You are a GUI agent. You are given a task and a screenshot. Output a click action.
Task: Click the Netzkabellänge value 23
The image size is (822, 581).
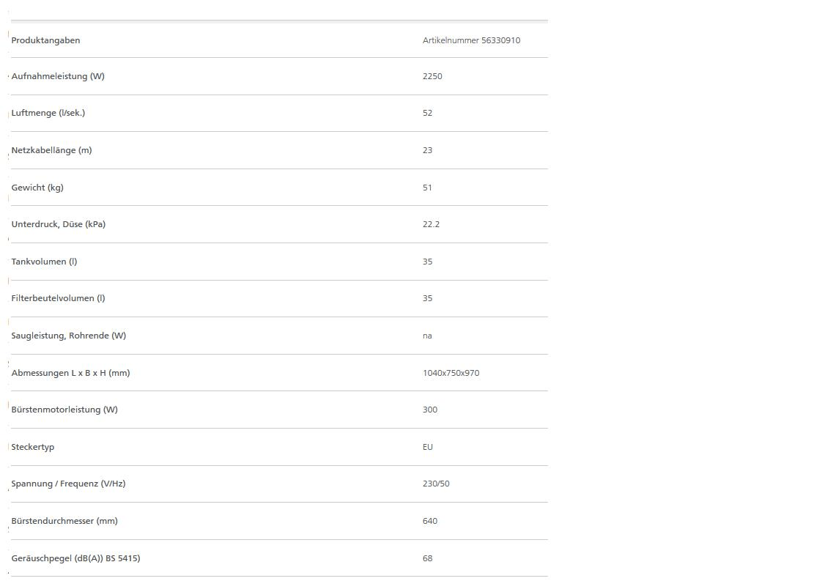click(427, 150)
